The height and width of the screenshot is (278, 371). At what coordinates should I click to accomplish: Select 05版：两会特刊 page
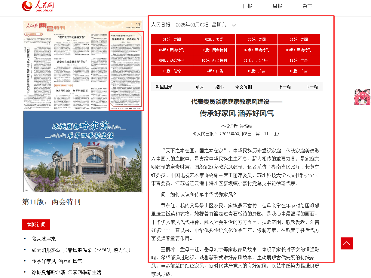[172, 50]
